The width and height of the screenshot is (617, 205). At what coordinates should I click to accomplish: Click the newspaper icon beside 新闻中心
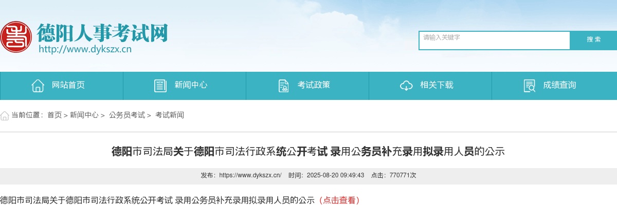coord(160,86)
